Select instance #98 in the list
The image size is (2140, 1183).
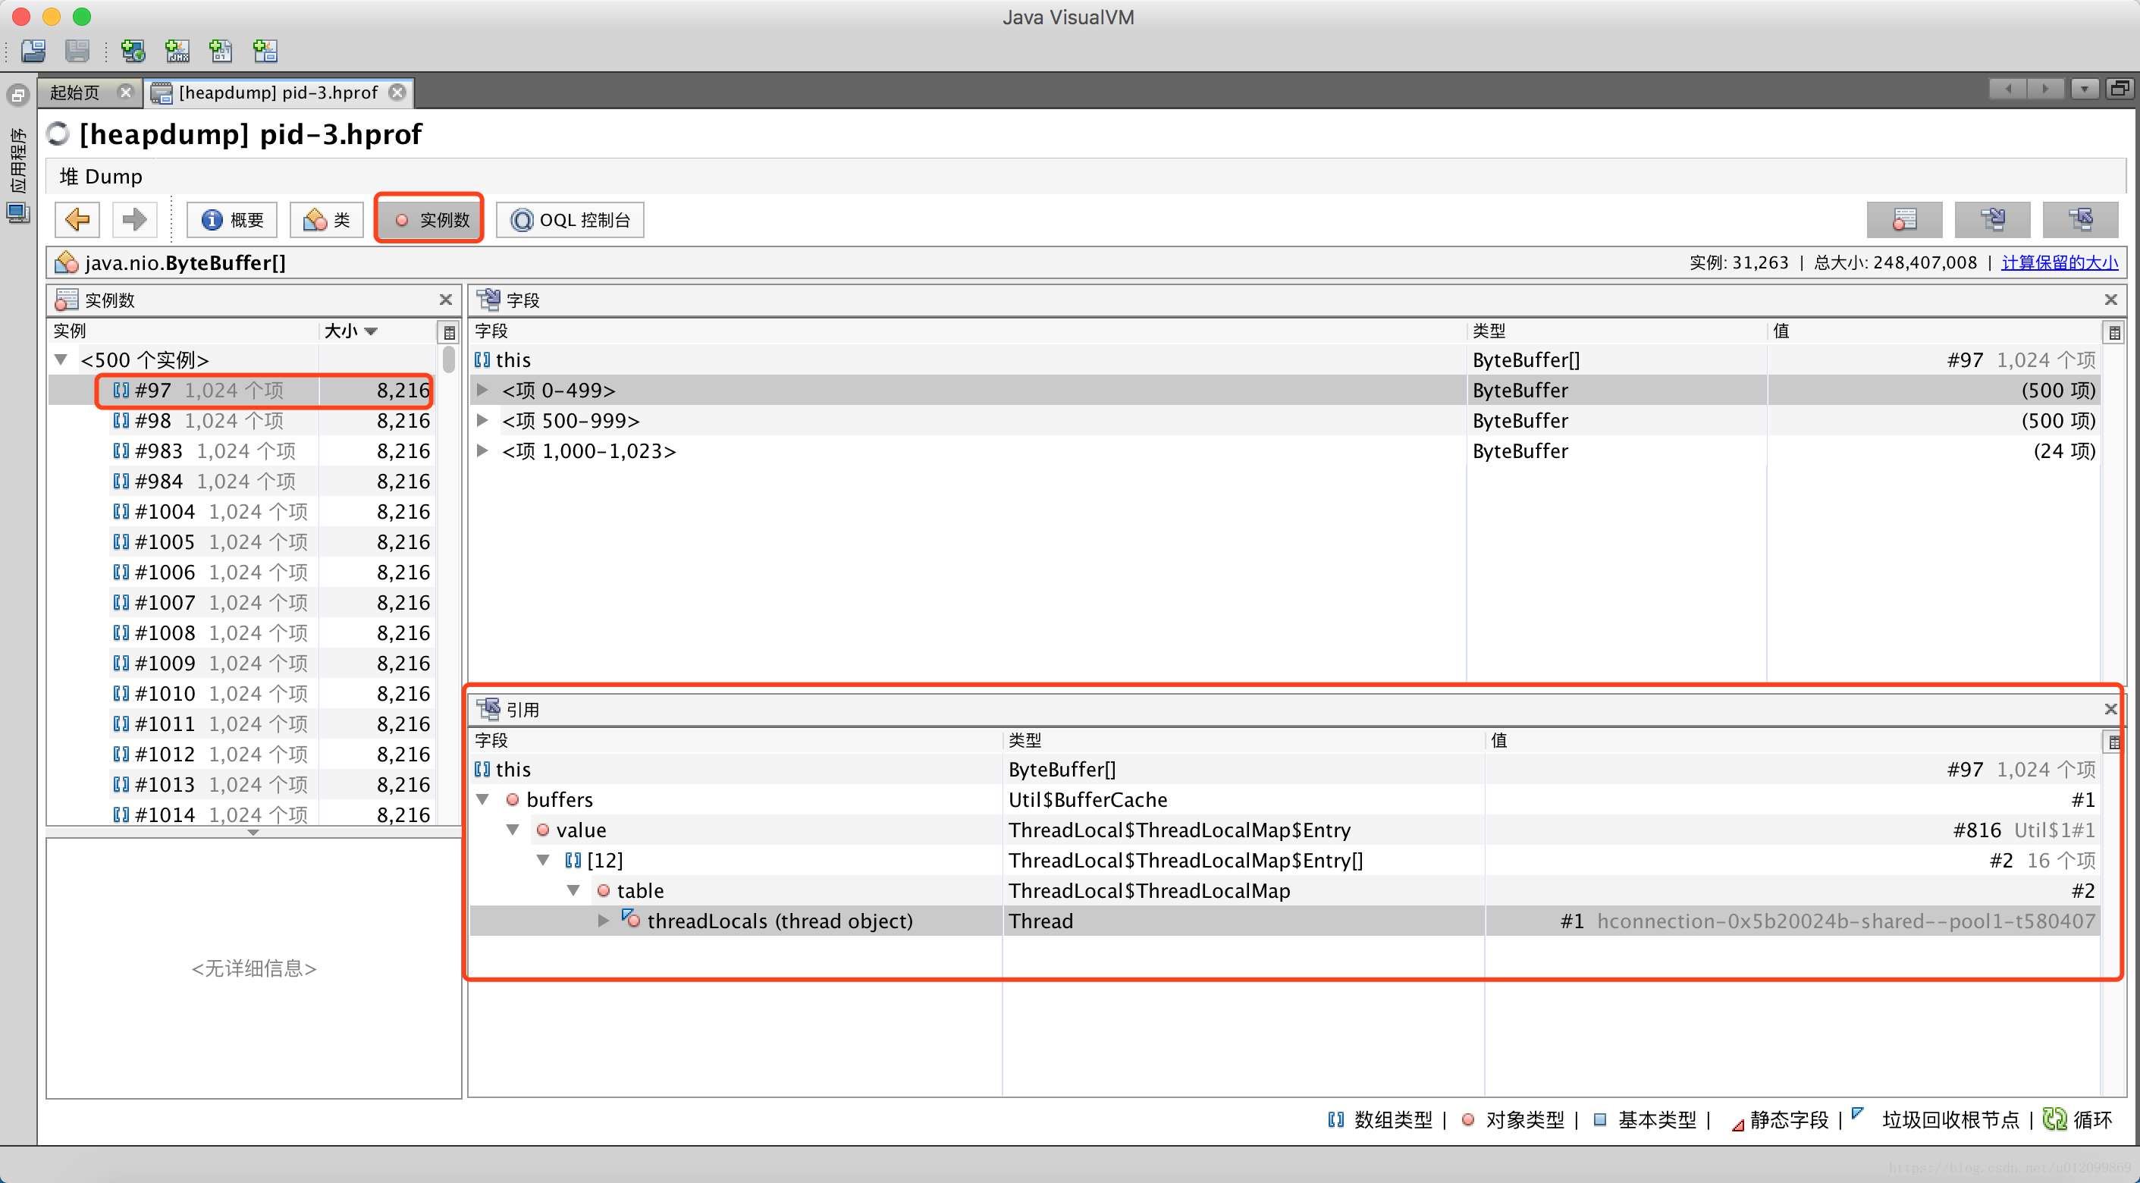click(x=241, y=420)
